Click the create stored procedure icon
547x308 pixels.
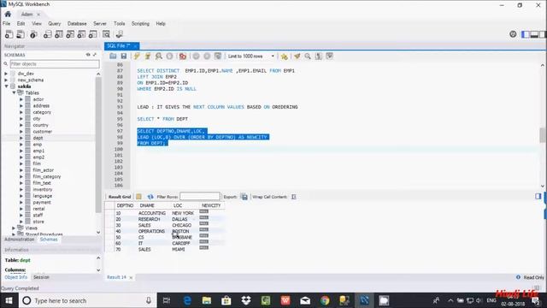pos(81,34)
